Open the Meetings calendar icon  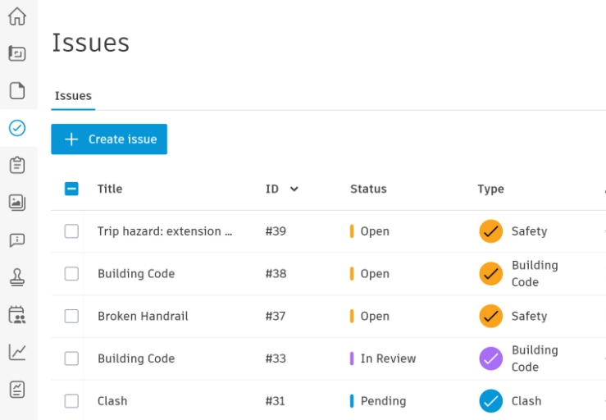pos(17,315)
